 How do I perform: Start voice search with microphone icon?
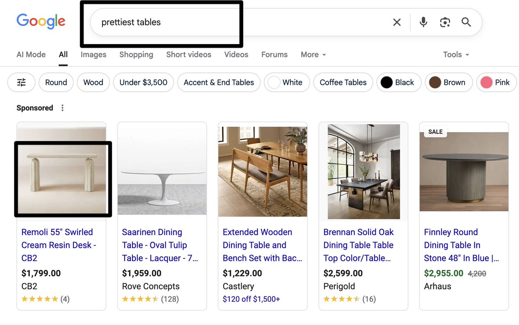point(423,22)
